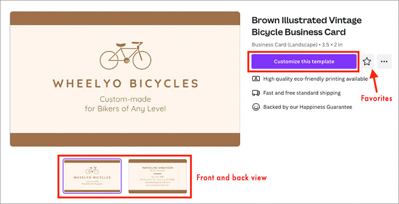Screen dimensions: 399x204
Task: Click the smiley Happiness Guarantee icon
Action: [x=256, y=107]
